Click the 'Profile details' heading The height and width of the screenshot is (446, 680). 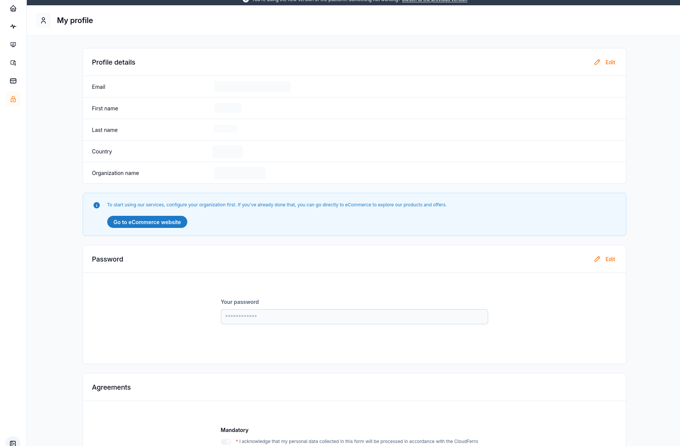(x=114, y=62)
